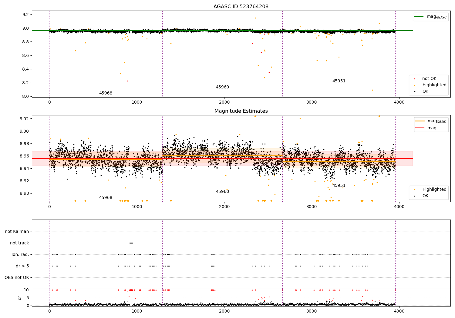Click the "not OK" legend entry in the top plot
Image resolution: width=455 pixels, height=318 pixels.
point(429,79)
